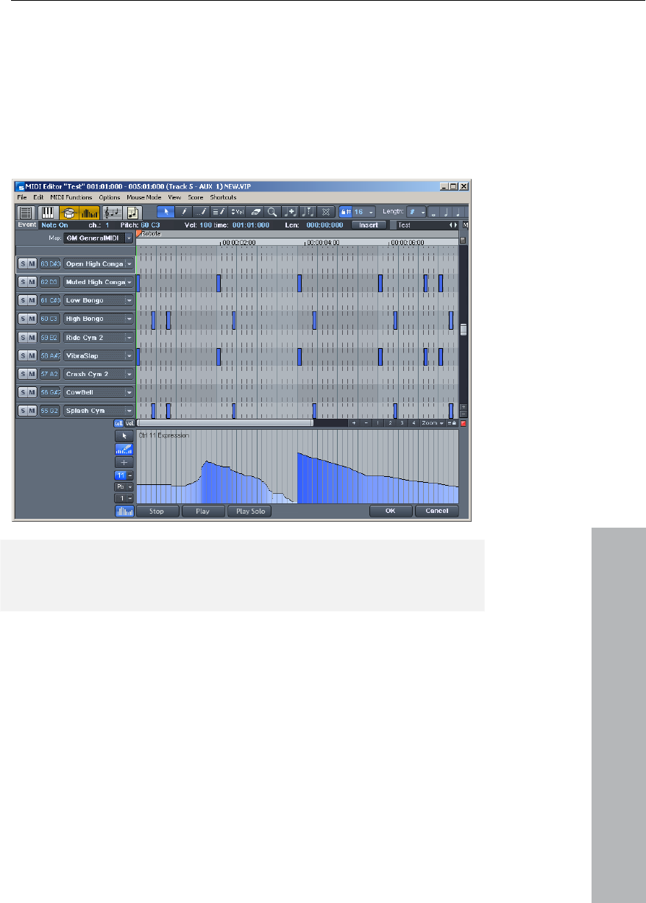Choose the whole note length icon

pos(433,211)
